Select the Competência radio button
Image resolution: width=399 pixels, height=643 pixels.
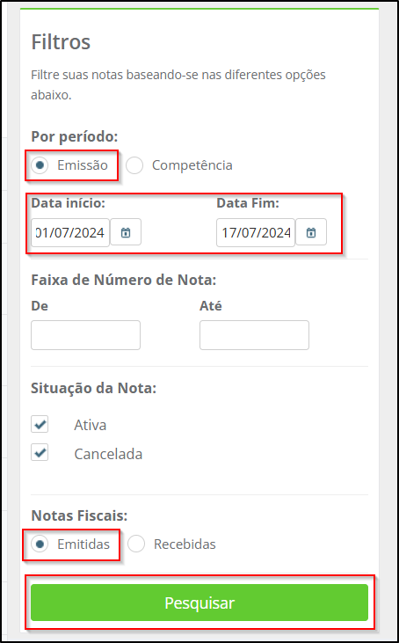134,165
